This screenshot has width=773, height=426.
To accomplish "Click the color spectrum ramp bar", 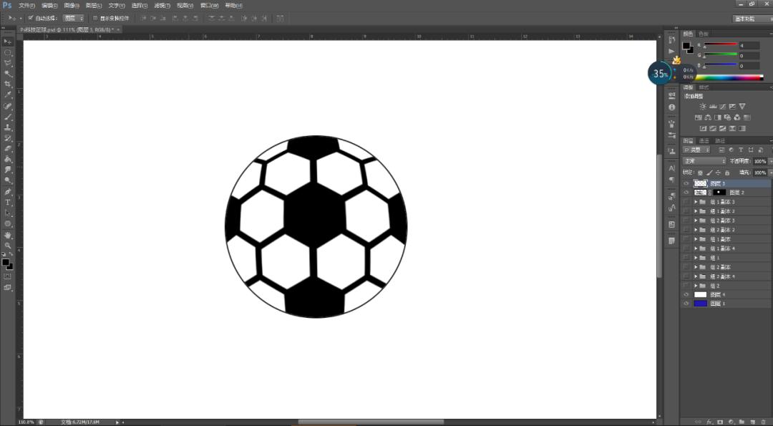I will (729, 77).
